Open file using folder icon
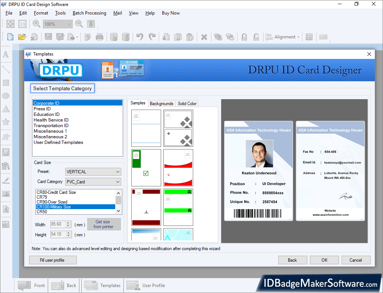This screenshot has height=293, width=383. tap(22, 37)
